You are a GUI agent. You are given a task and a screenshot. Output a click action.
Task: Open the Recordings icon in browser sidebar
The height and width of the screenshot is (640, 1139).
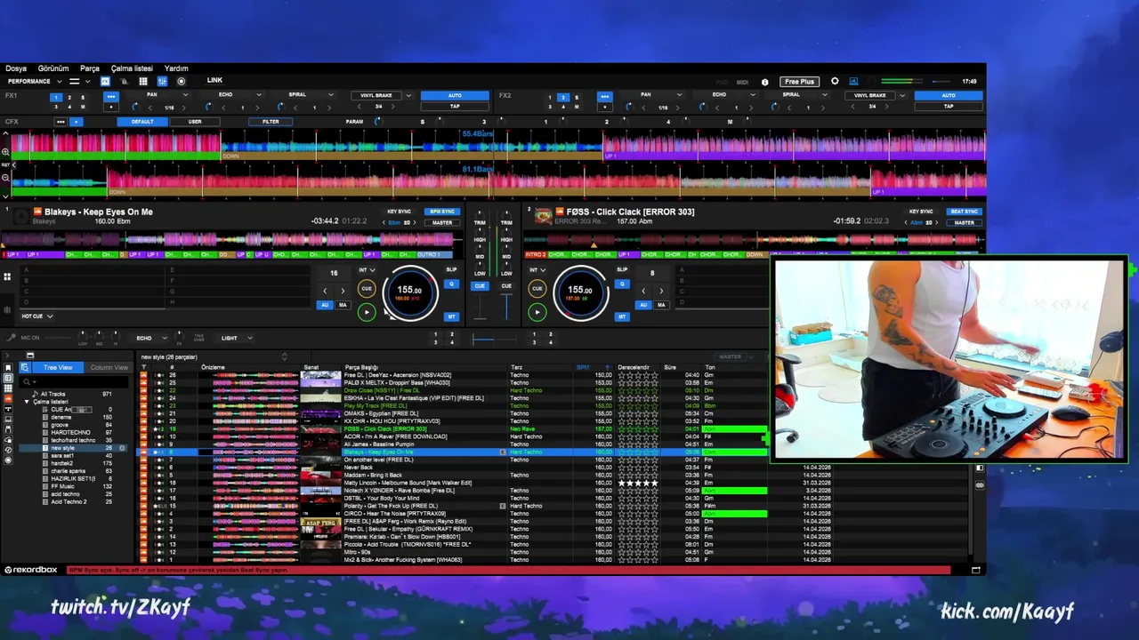point(8,460)
